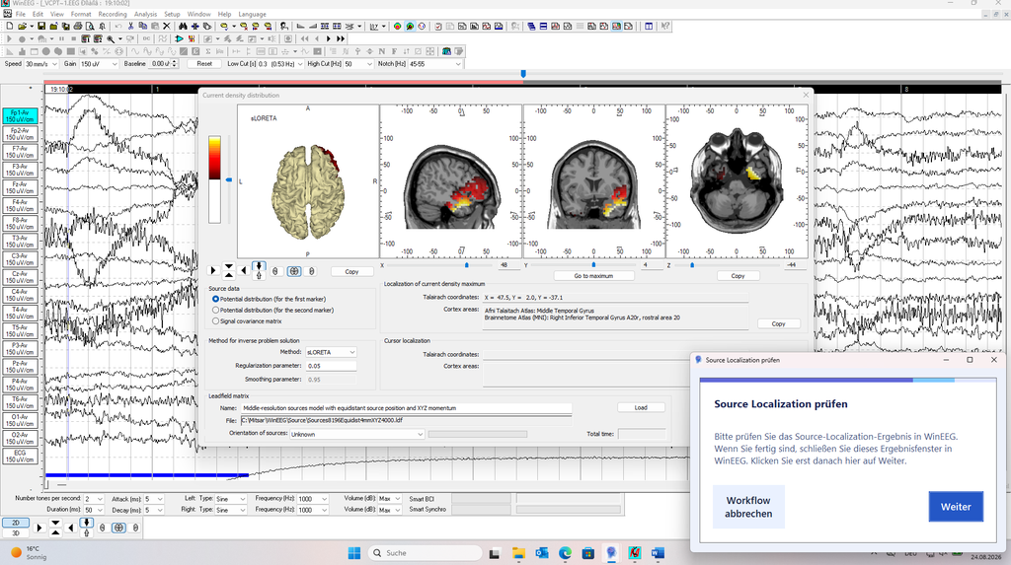This screenshot has height=565, width=1011.
Task: Toggle the Fp1-Av channel label
Action: pos(20,116)
